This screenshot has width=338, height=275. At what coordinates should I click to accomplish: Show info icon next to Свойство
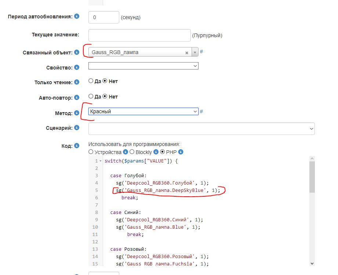point(77,67)
